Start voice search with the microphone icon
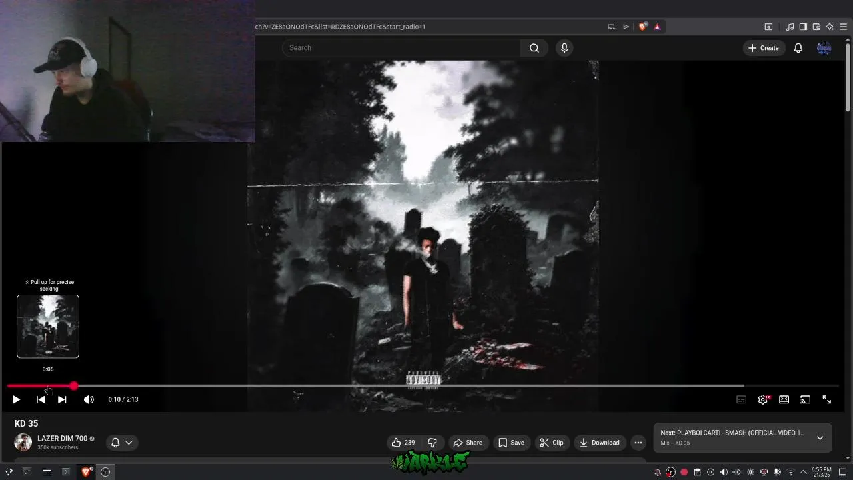Screen dimensions: 853x480 [564, 48]
